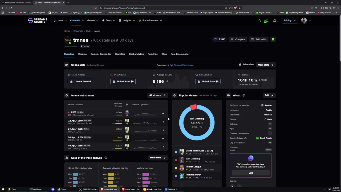This screenshot has width=341, height=192.
Task: Open the Steam taskbar item
Action: (62, 189)
